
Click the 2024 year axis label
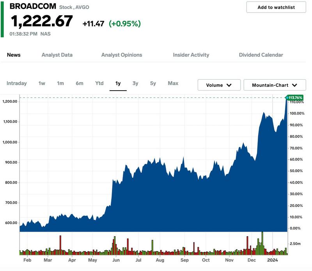point(272,260)
